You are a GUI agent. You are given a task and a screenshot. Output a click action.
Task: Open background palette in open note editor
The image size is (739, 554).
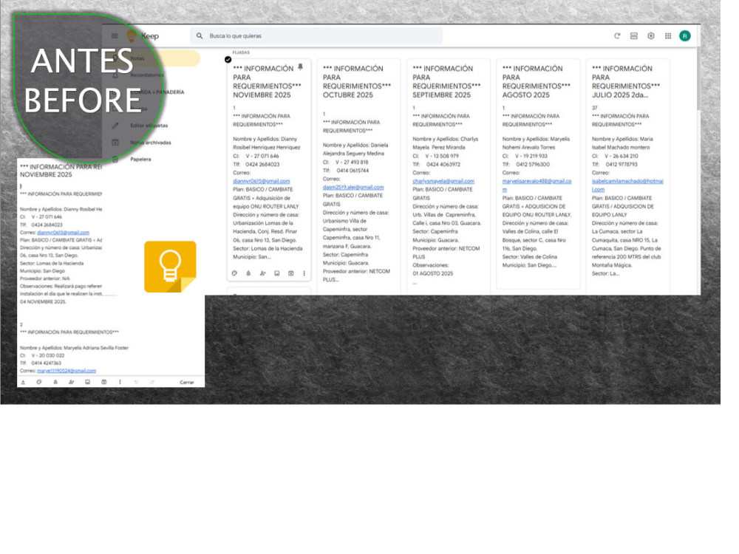[39, 382]
